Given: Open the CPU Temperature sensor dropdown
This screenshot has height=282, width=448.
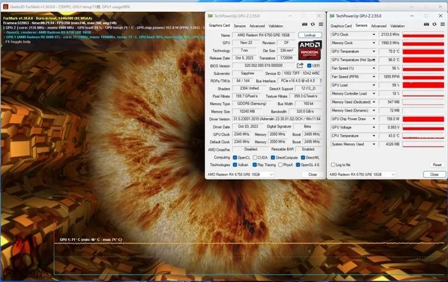Looking at the screenshot, I should (374, 136).
